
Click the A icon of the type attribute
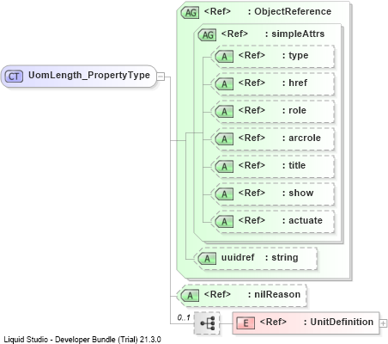pyautogui.click(x=224, y=57)
